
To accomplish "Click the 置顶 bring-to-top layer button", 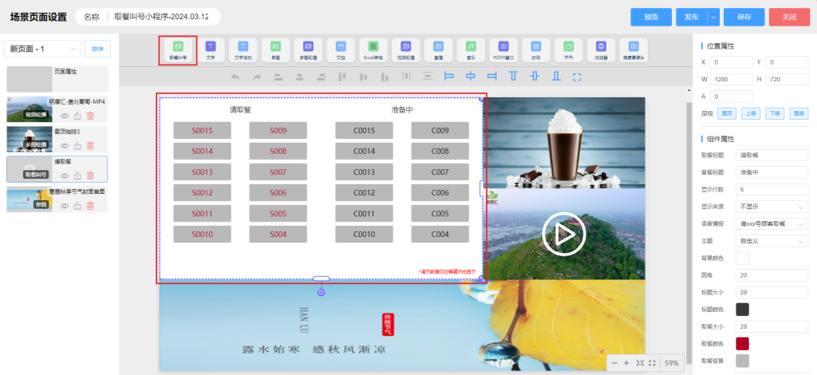I will 726,113.
